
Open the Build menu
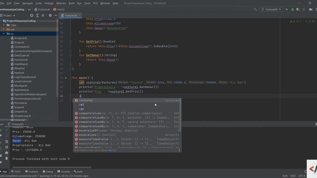click(71, 3)
